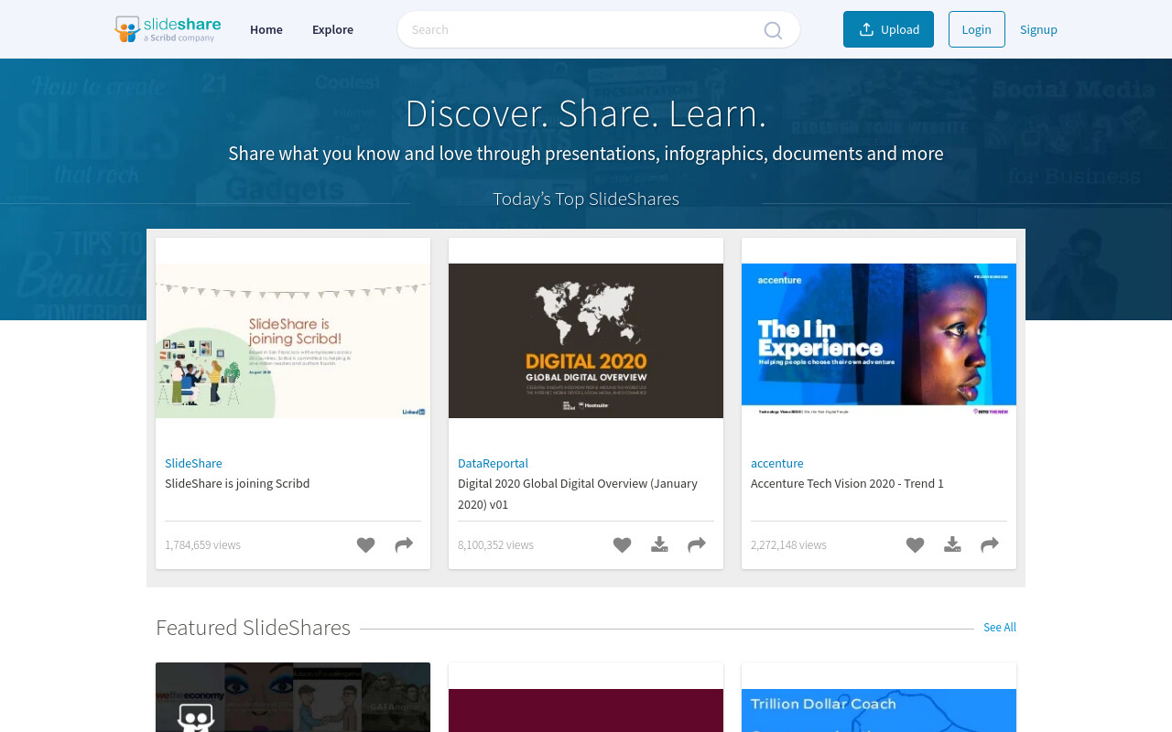Open the Explore menu item
Screen dimensions: 1172x732
[332, 29]
